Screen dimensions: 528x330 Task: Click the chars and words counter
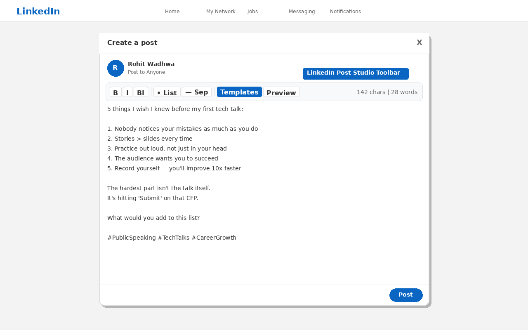[387, 92]
